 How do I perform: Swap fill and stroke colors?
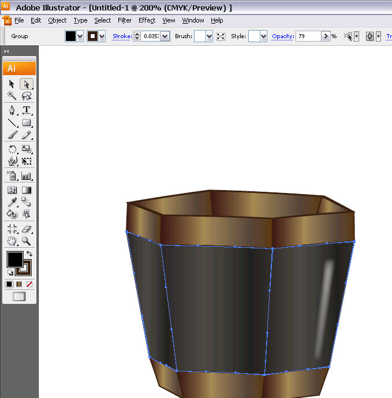(29, 254)
